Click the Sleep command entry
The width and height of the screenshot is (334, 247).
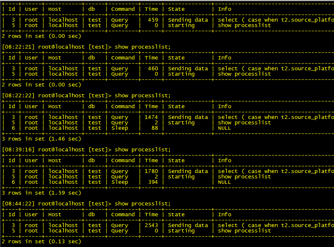(119, 128)
